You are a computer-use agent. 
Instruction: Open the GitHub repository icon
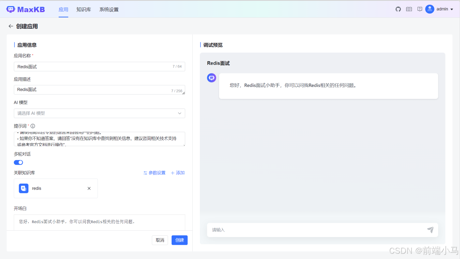pyautogui.click(x=398, y=9)
